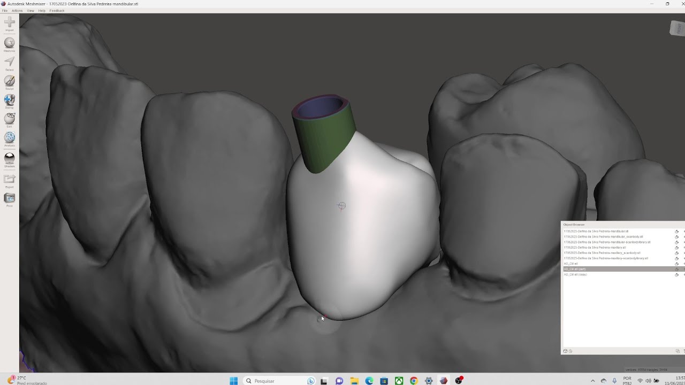This screenshot has width=685, height=385.
Task: Open Google Chrome from the taskbar
Action: pos(414,381)
